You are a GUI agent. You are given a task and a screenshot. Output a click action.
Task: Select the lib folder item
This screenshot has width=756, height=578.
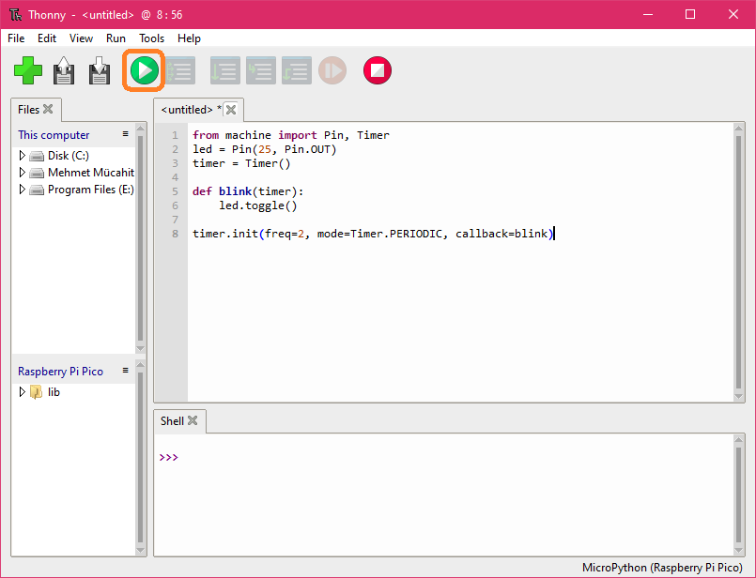54,392
